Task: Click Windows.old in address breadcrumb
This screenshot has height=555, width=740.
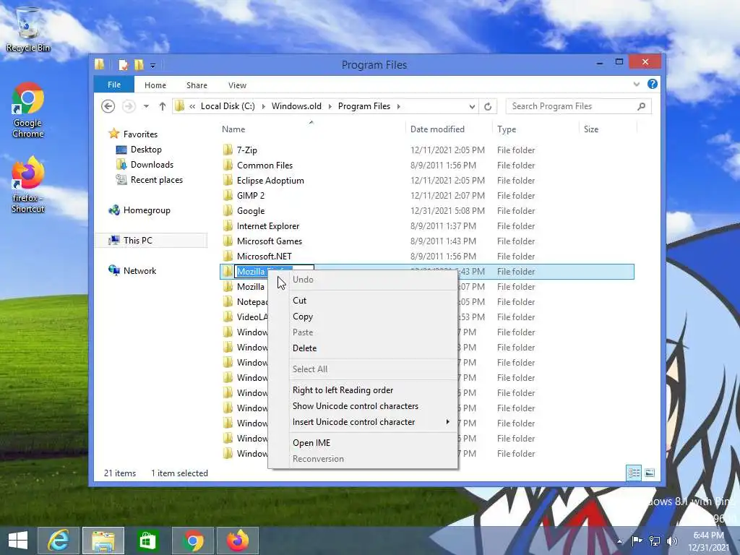Action: pos(296,106)
